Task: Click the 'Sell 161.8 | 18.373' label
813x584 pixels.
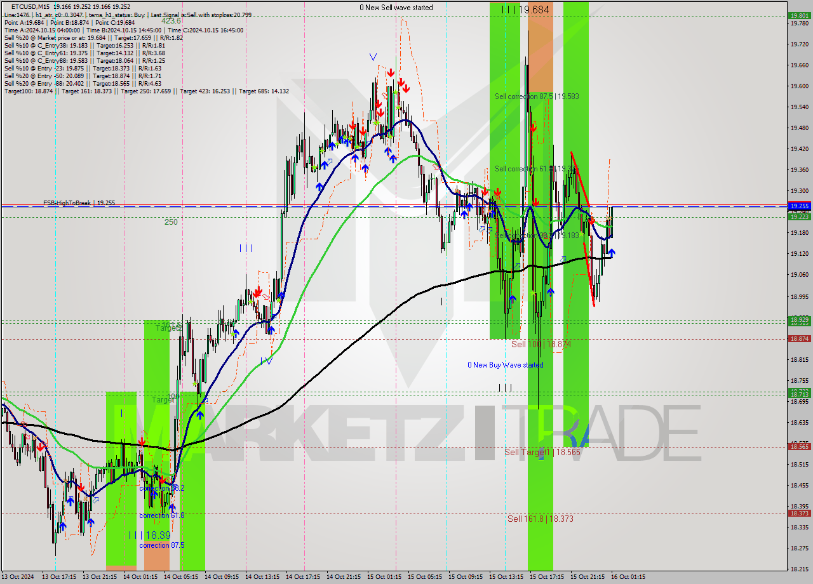Action: click(541, 519)
